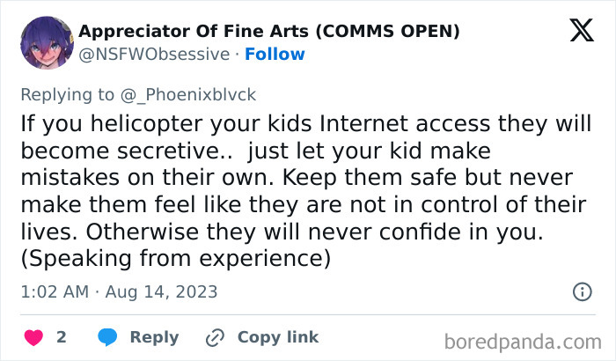Image resolution: width=616 pixels, height=361 pixels.
Task: Click the blue reply speech bubble icon
Action: coord(108,337)
